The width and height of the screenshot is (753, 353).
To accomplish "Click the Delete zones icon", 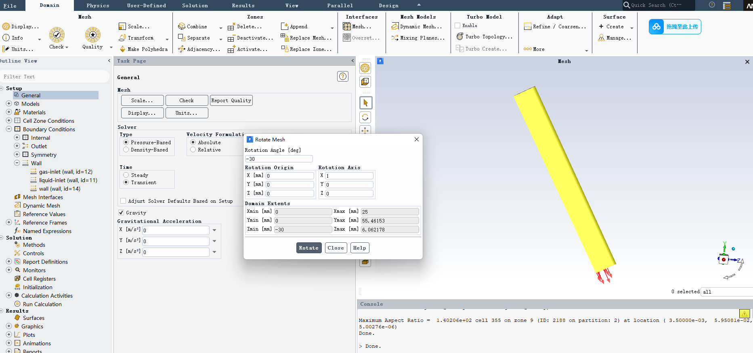I will click(231, 27).
